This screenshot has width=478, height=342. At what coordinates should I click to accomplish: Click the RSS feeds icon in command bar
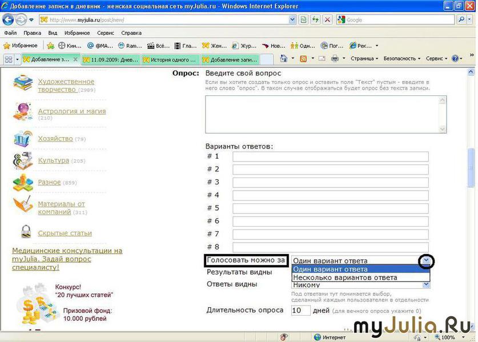(303, 59)
